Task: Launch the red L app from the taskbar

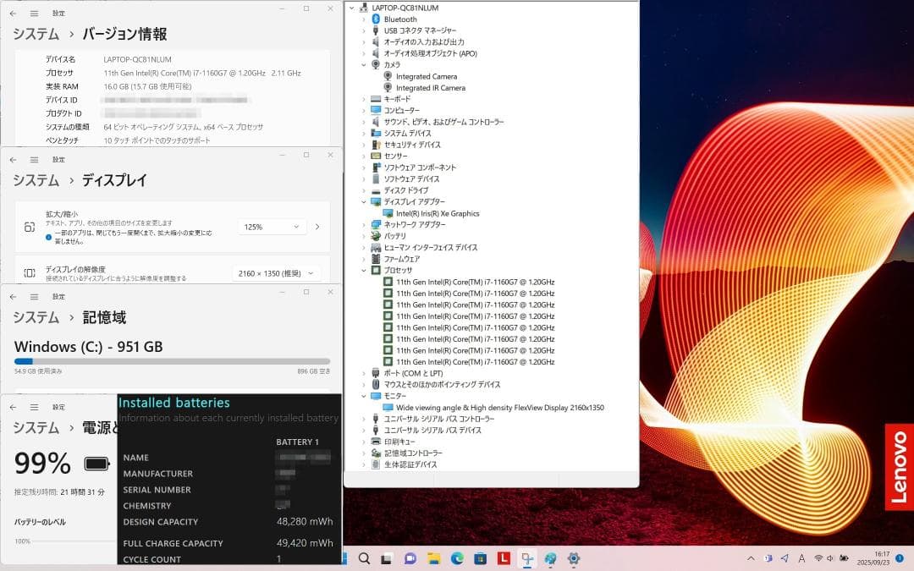Action: click(504, 559)
